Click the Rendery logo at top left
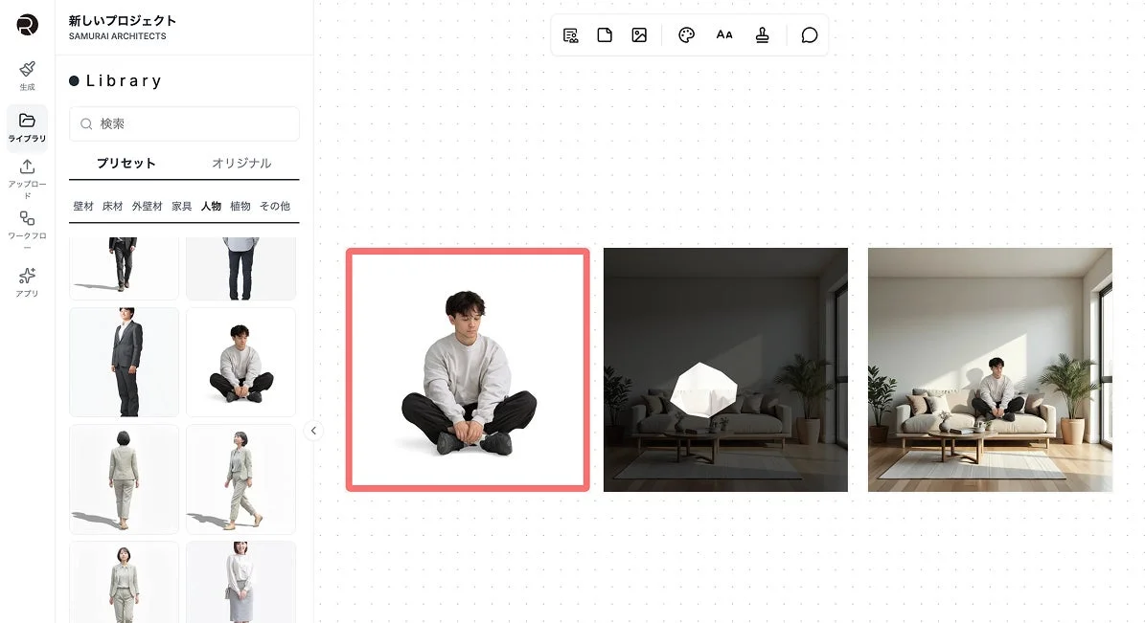Viewport: 1145px width, 623px height. (26, 25)
